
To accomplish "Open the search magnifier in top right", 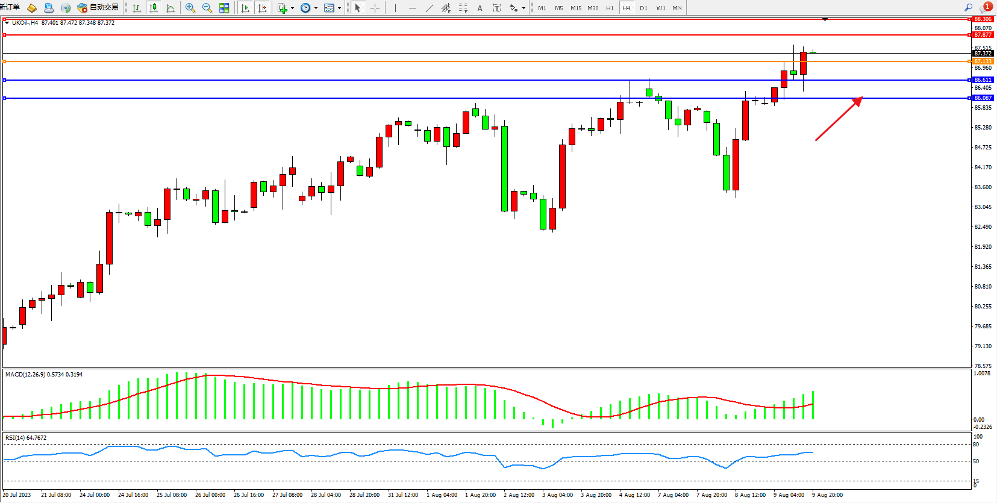I will (968, 8).
